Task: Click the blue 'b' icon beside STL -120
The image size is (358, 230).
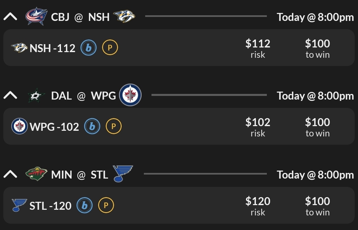Action: 85,205
